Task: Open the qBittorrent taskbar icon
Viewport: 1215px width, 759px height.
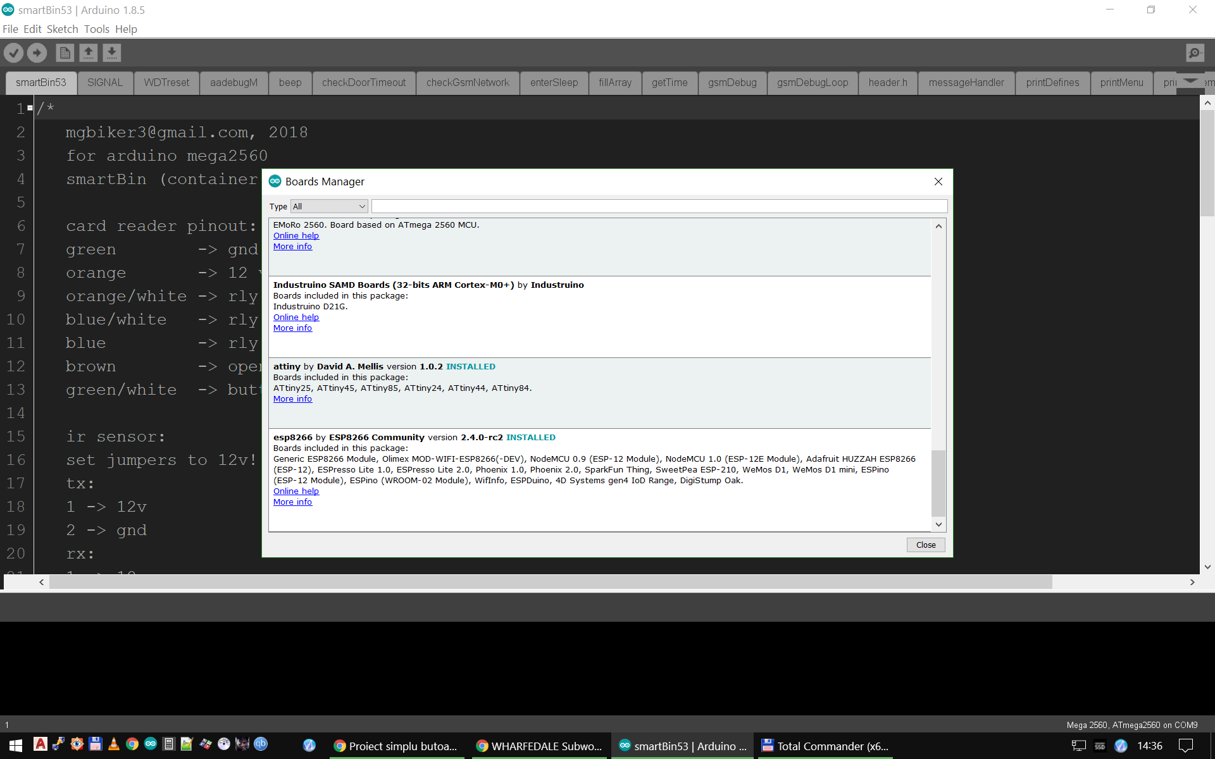Action: tap(261, 744)
